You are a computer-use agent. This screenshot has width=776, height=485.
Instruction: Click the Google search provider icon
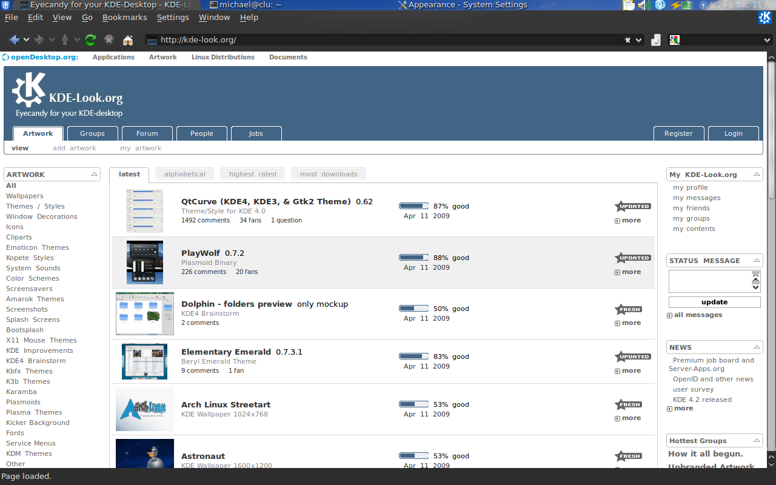[674, 40]
